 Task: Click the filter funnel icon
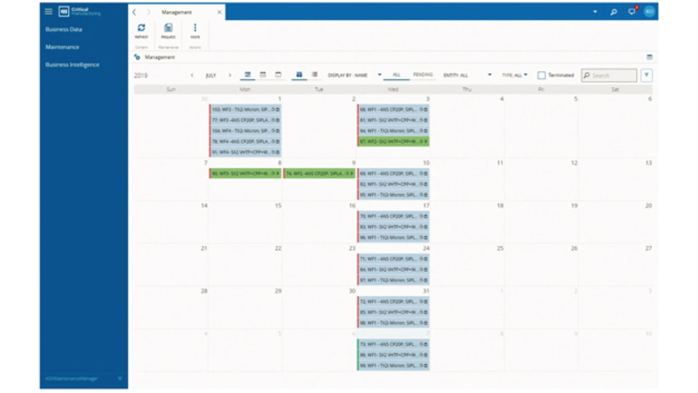coord(646,75)
